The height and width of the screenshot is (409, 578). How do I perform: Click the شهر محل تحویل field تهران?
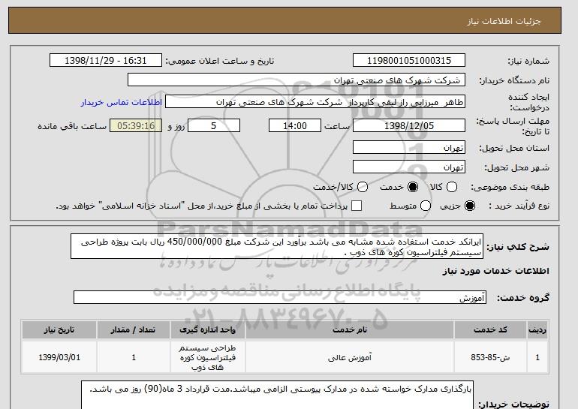(409, 167)
